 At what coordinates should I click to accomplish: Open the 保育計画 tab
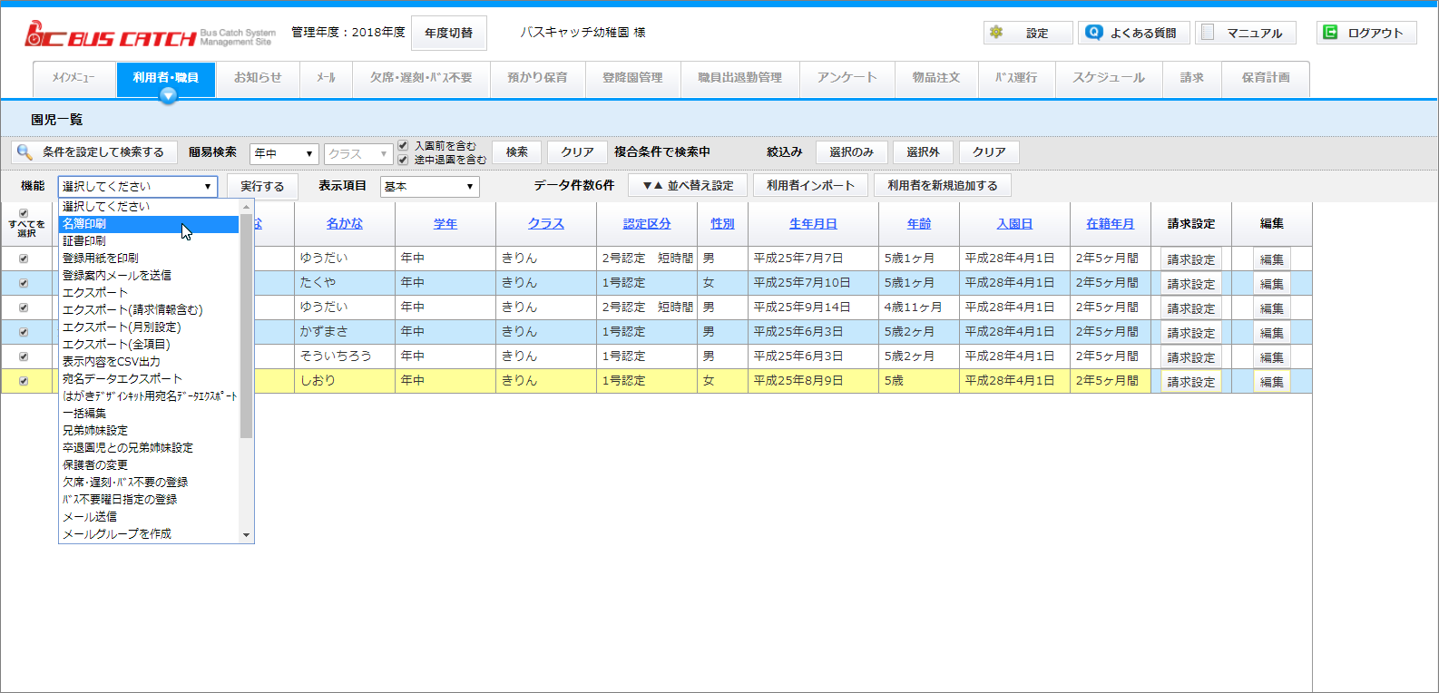[x=1266, y=78]
